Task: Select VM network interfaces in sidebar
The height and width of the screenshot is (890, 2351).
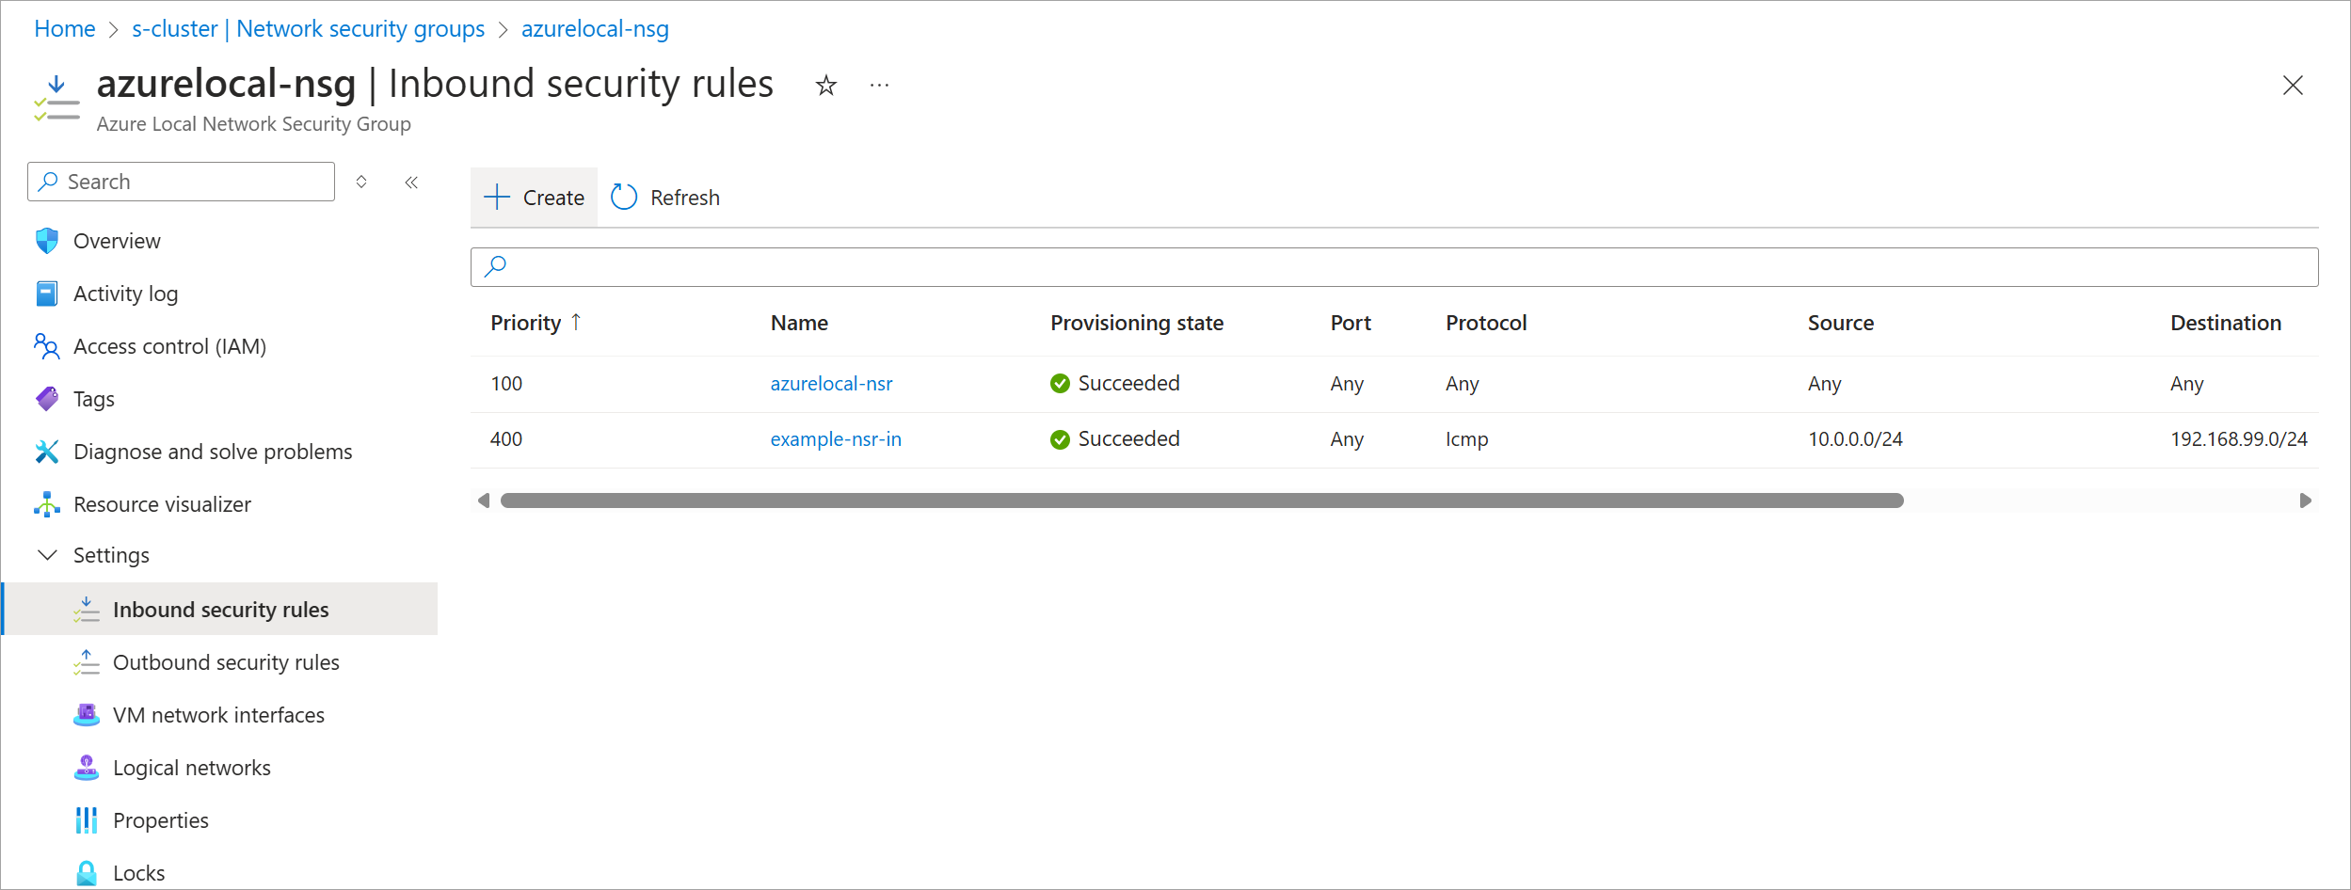Action: tap(218, 715)
